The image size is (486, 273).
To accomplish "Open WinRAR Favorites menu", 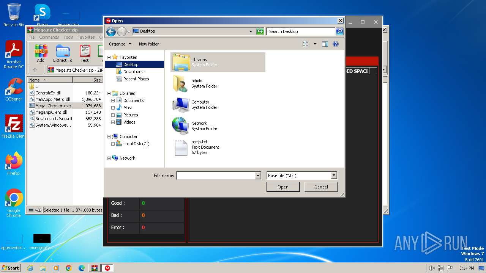I will (x=86, y=37).
